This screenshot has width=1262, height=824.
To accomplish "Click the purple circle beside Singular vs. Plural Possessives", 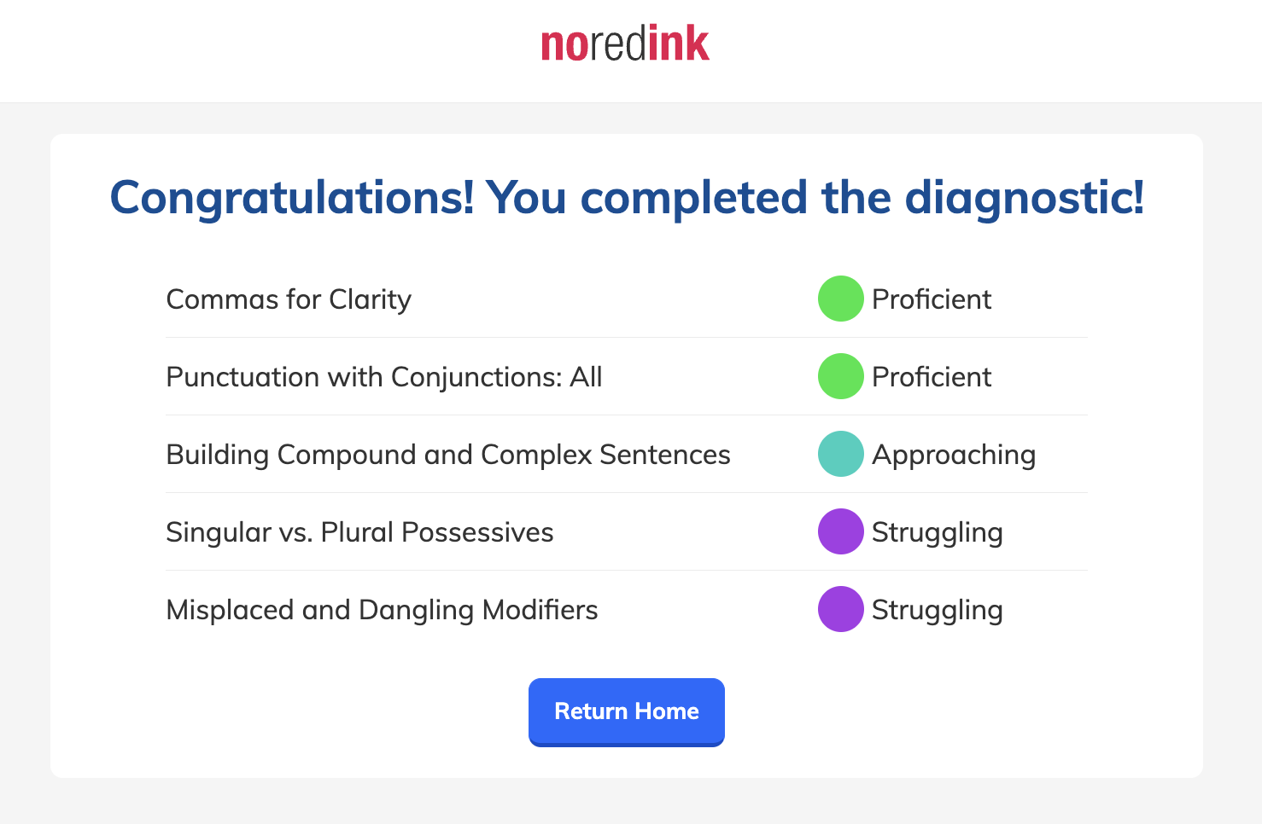I will coord(840,531).
